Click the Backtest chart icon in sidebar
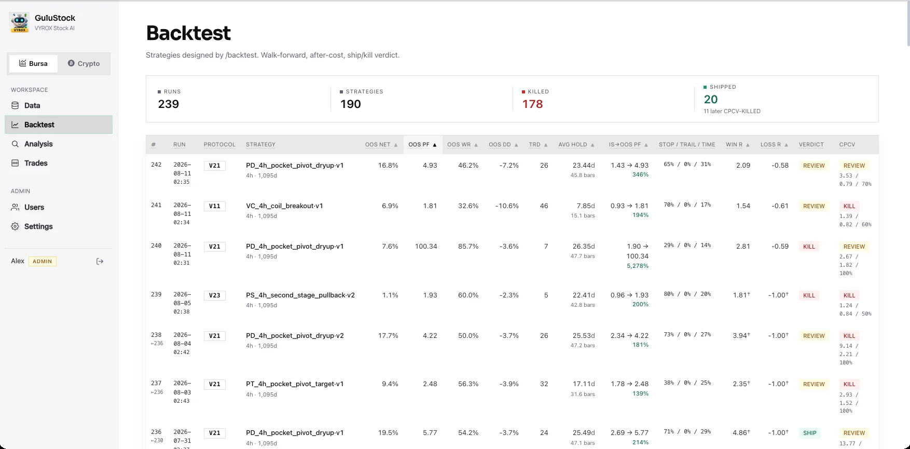This screenshot has width=910, height=449. pyautogui.click(x=16, y=125)
